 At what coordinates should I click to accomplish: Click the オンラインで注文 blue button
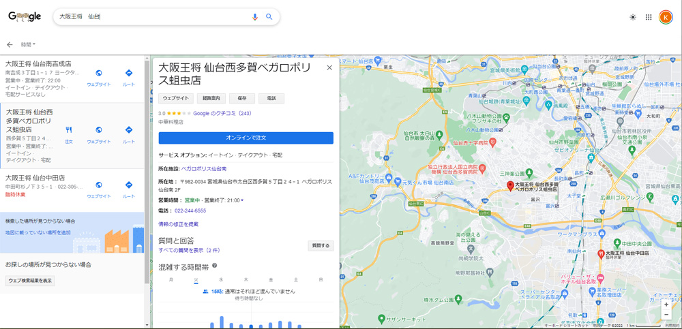point(246,138)
